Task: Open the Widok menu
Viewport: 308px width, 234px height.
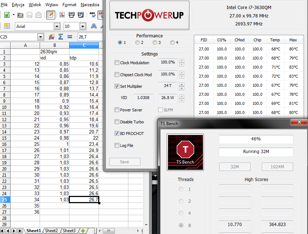Action: click(35, 4)
